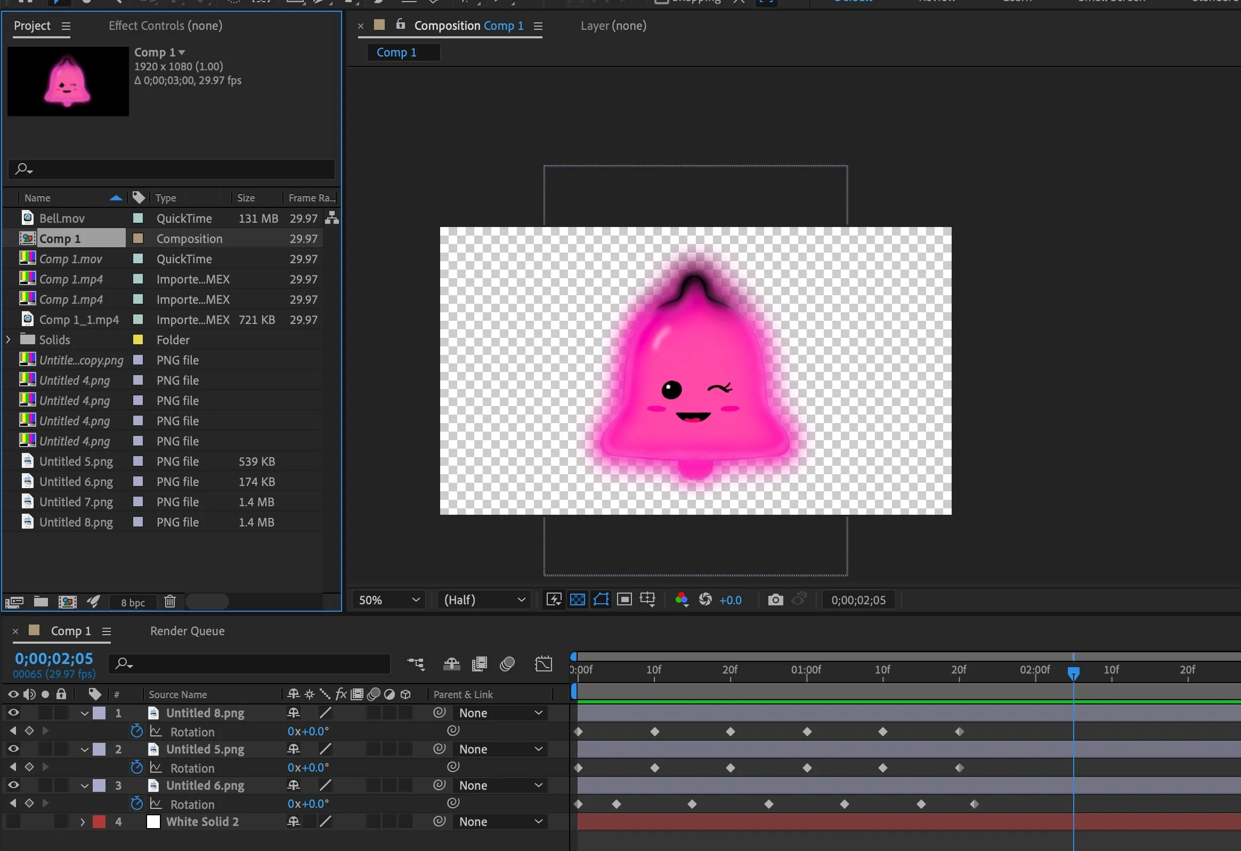Open the 50% magnification dropdown
Image resolution: width=1241 pixels, height=851 pixels.
tap(389, 599)
